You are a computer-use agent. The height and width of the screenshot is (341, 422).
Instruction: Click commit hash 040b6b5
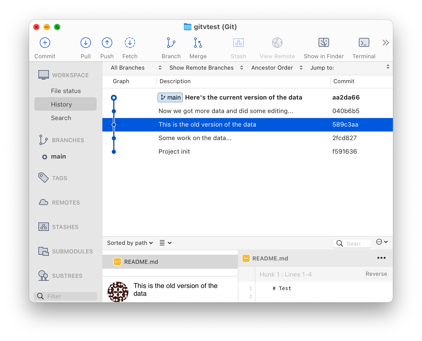click(x=346, y=111)
